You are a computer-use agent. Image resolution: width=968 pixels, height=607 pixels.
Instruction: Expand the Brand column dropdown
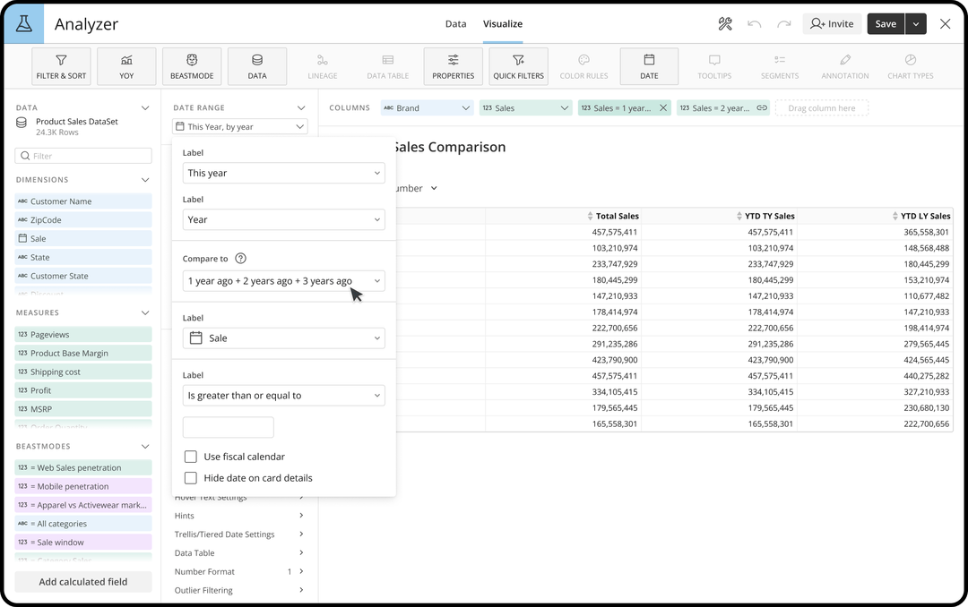click(x=465, y=108)
